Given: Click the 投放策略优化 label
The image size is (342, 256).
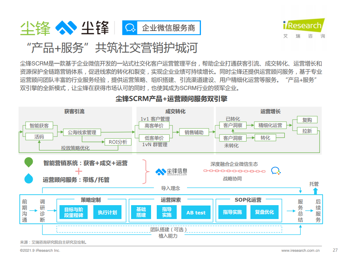Looking at the screenshot, I should (75, 148).
